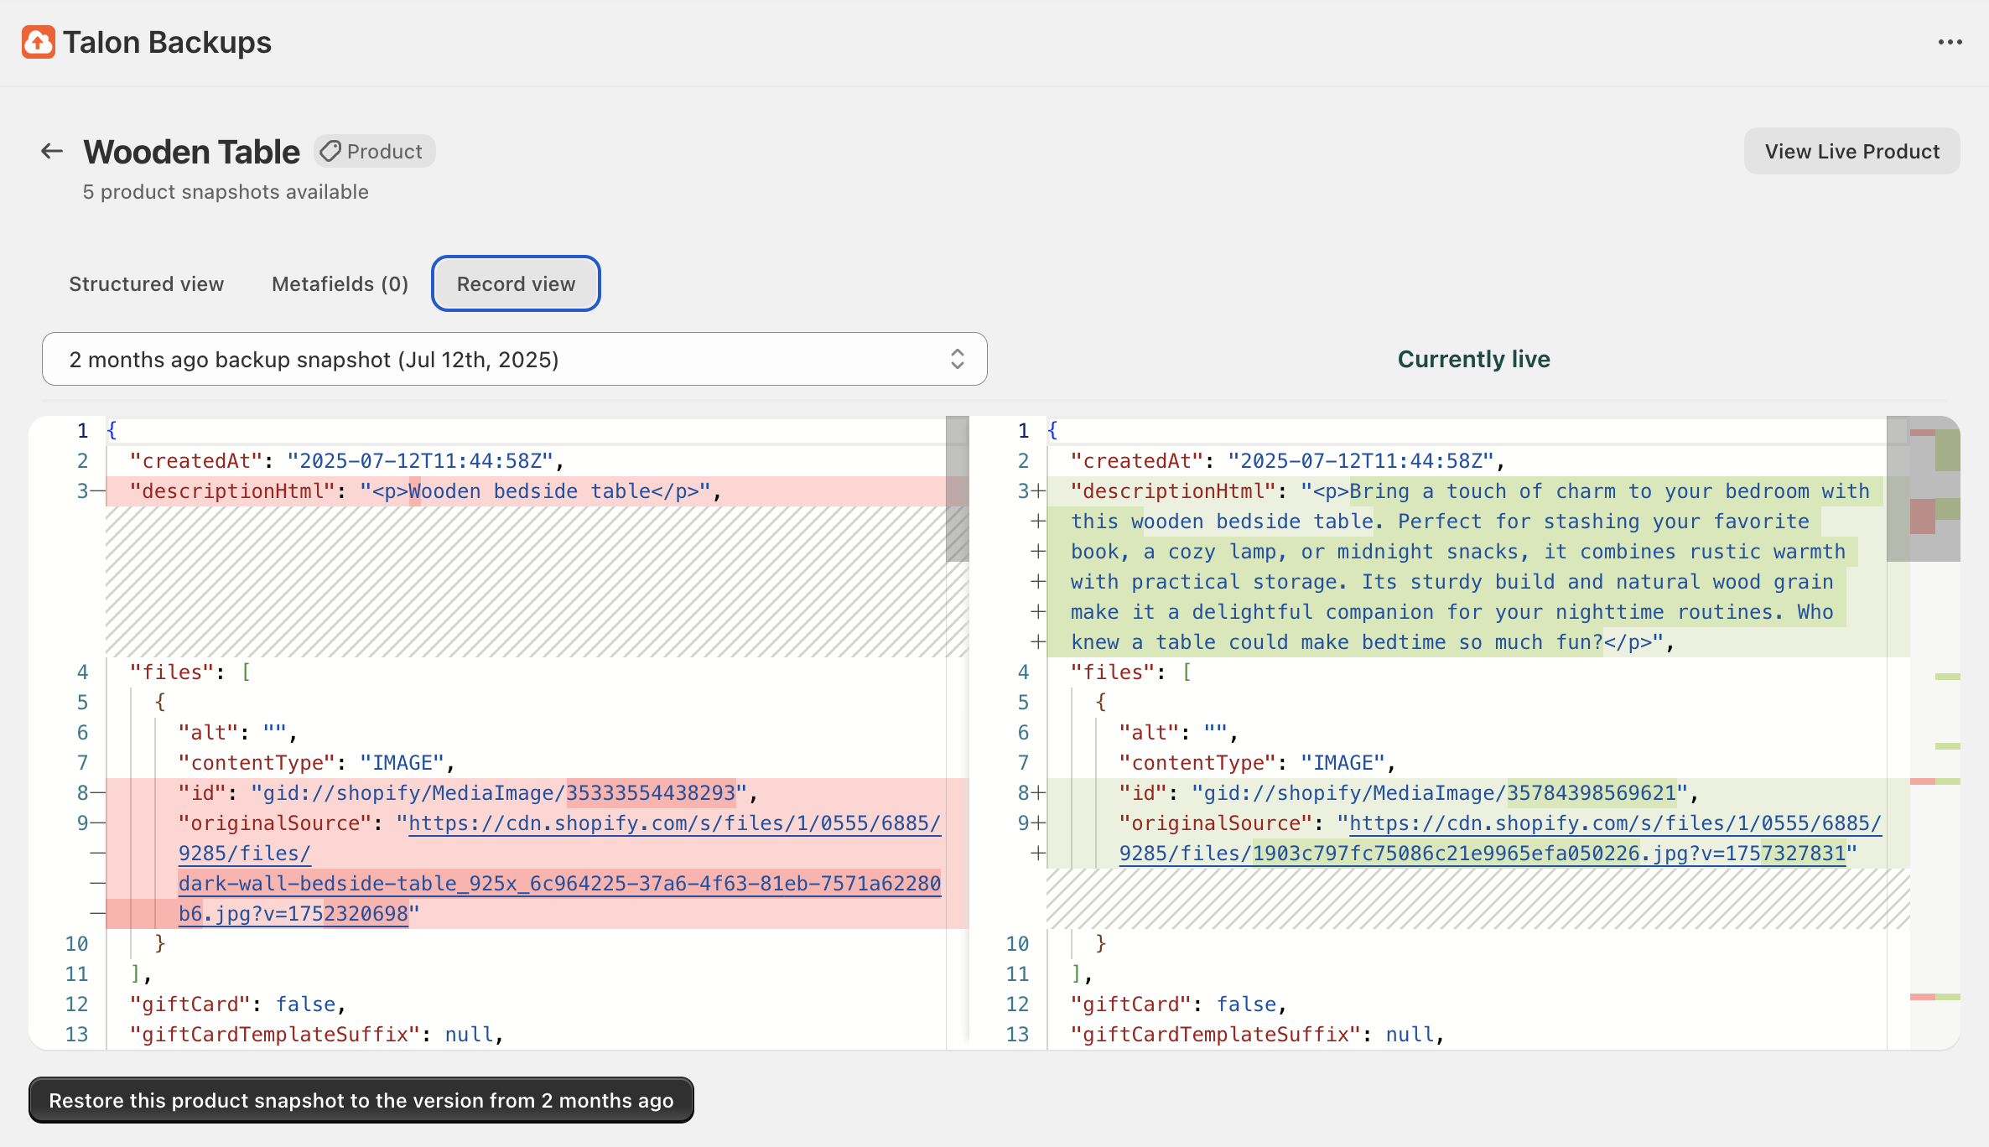This screenshot has height=1147, width=1989.
Task: Restore product snapshot from 2 months ago
Action: point(361,1100)
